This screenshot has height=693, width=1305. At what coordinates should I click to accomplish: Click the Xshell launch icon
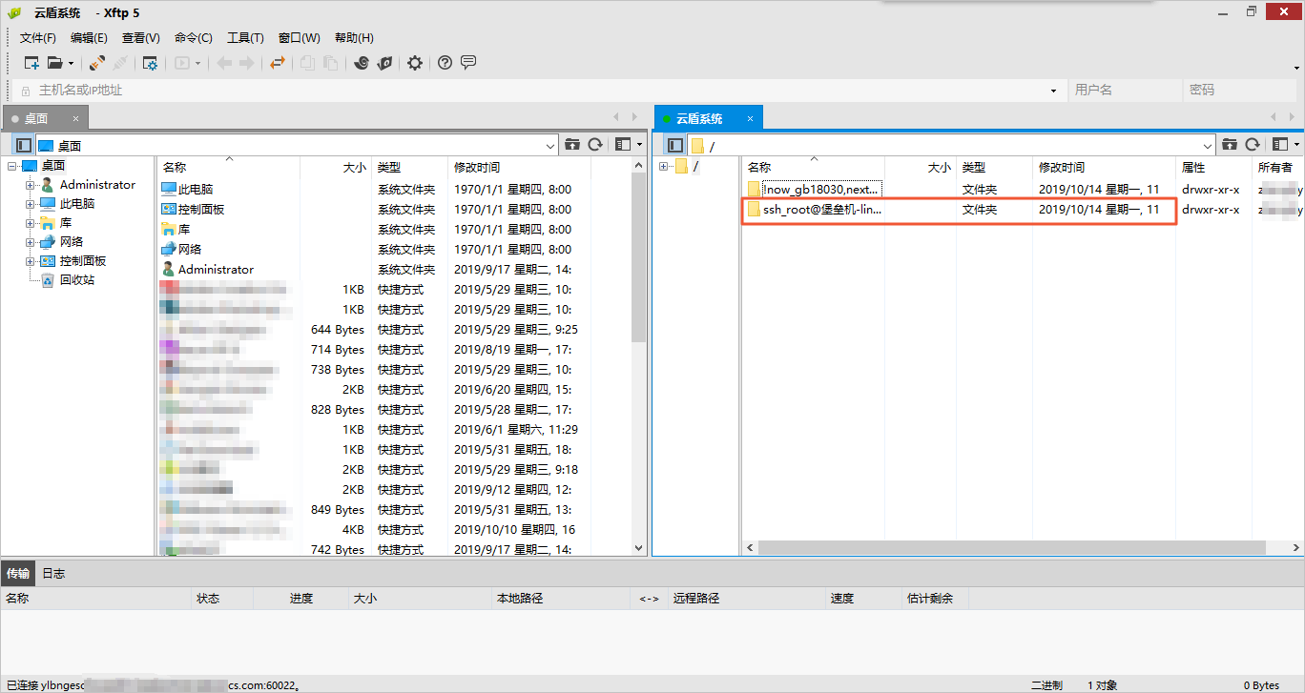(x=361, y=63)
